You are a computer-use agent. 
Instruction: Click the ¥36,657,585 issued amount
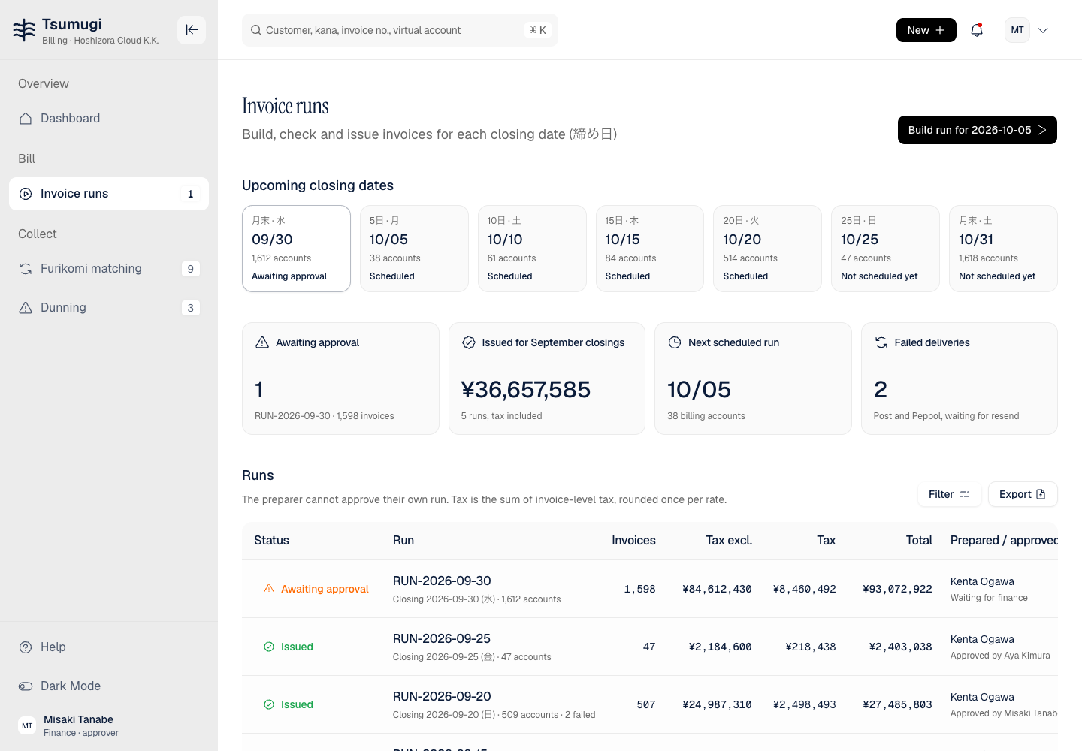coord(526,390)
